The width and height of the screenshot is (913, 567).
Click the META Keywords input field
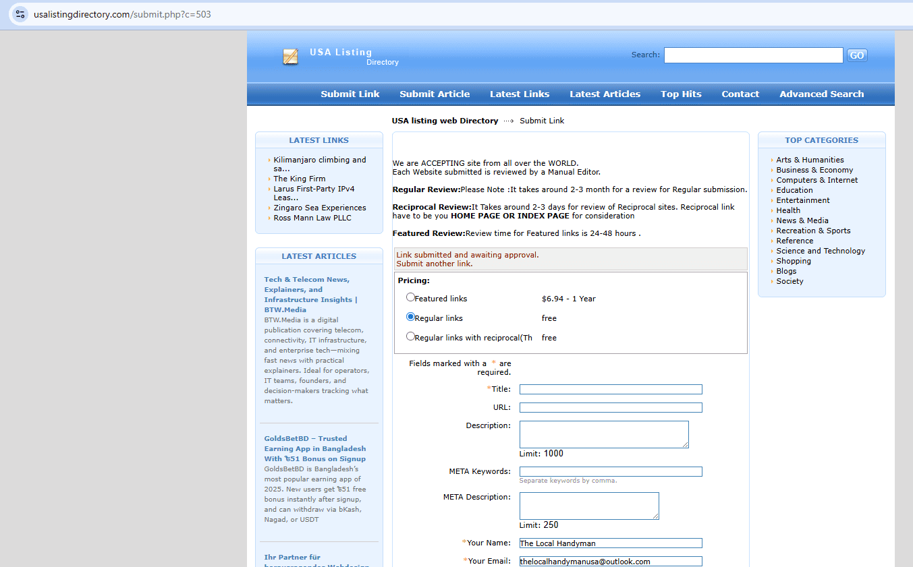(x=610, y=472)
